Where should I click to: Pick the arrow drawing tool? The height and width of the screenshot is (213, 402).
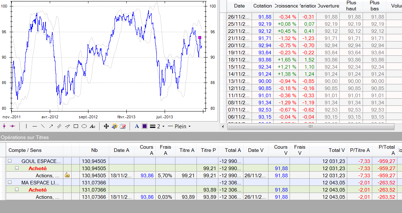[51, 126]
